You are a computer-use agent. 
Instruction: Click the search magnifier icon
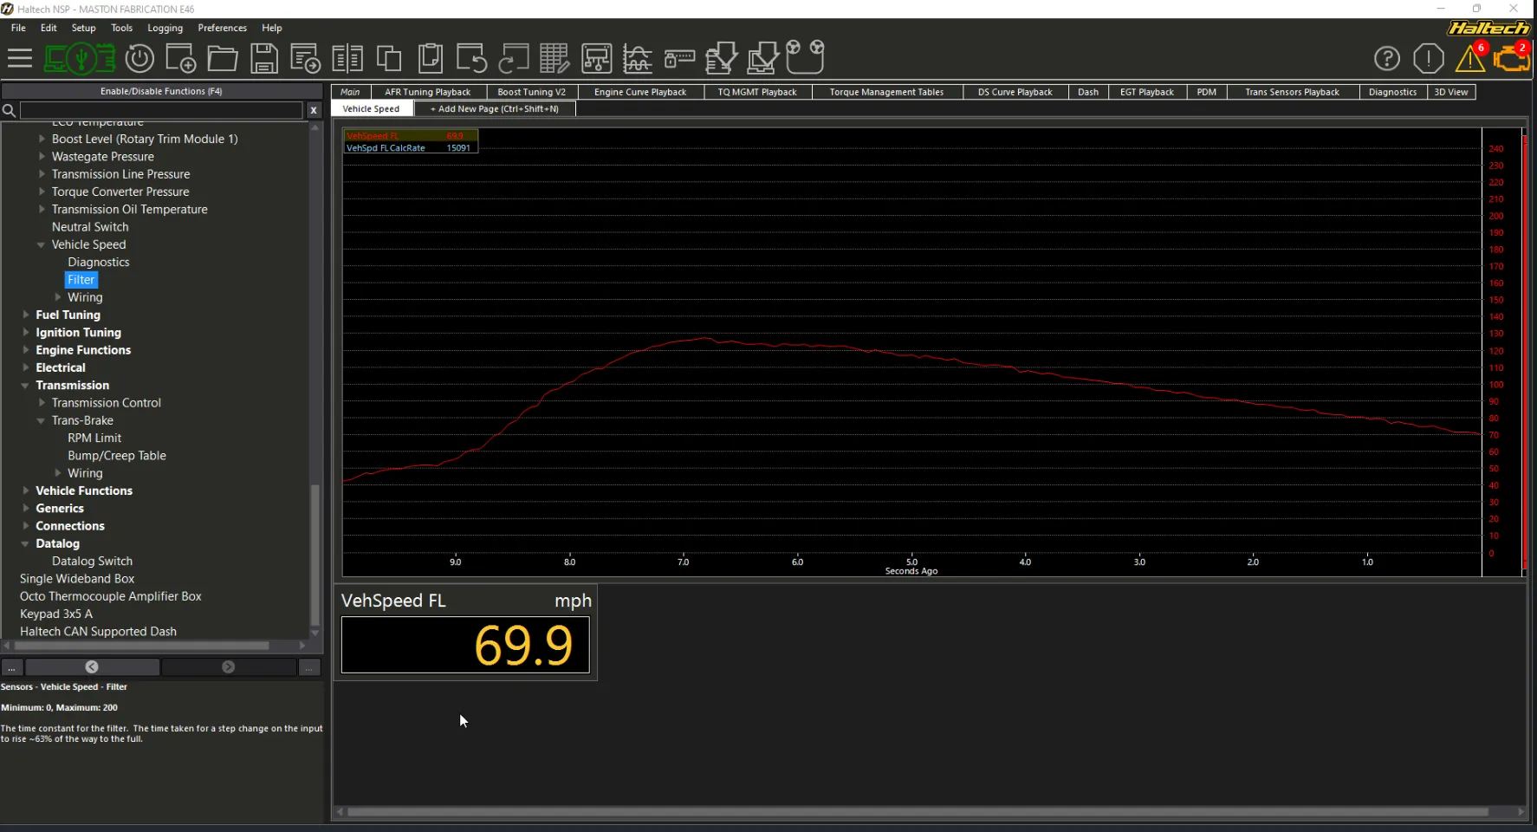(9, 110)
